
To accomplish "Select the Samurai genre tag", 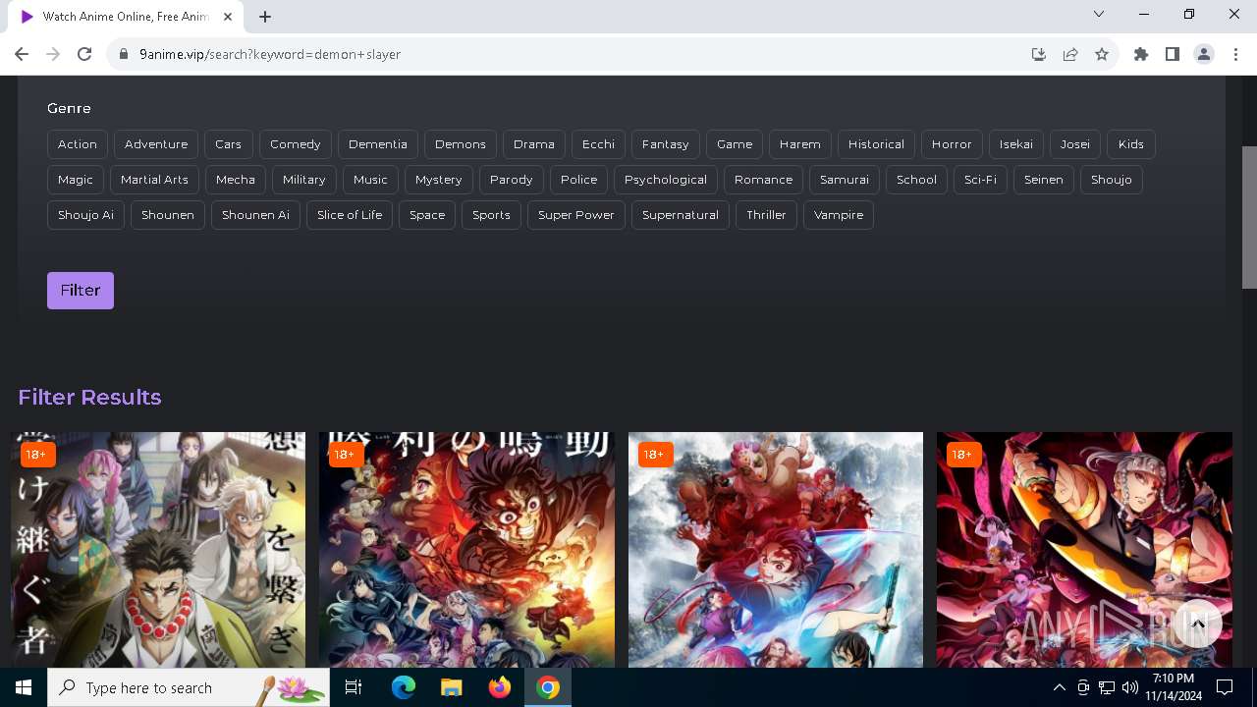I will pos(845,180).
